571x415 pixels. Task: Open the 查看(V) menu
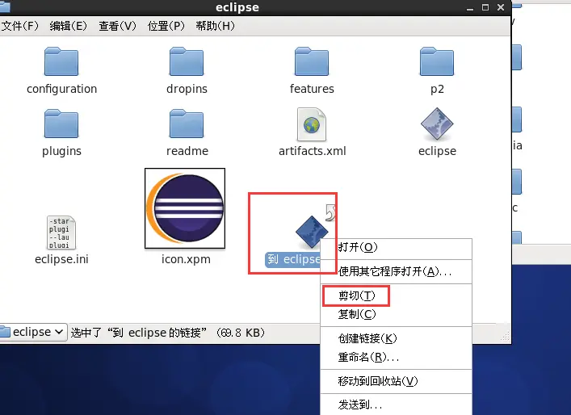click(117, 26)
